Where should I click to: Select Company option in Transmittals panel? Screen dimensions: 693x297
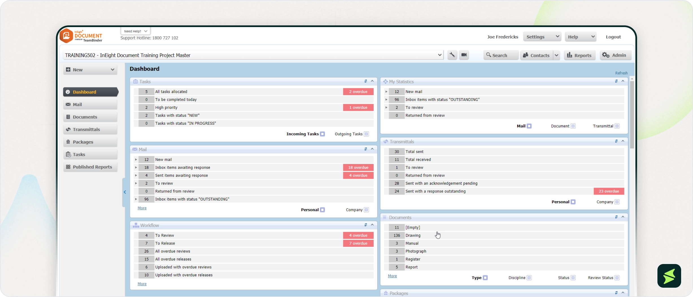pyautogui.click(x=617, y=202)
